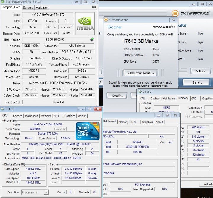Click the front CPU-Z title bar icon

point(2,109)
